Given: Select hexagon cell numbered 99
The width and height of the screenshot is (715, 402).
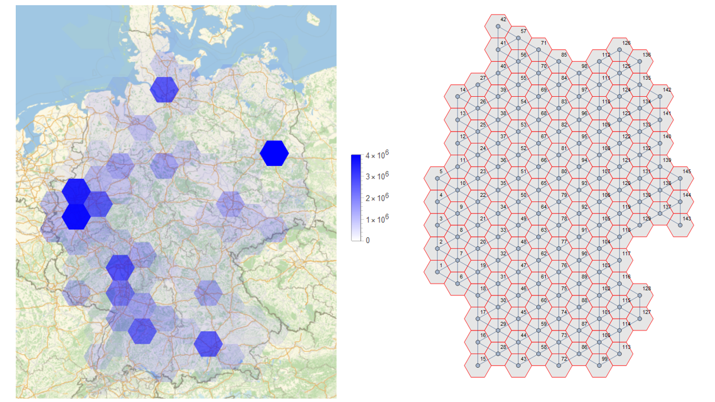Looking at the screenshot, I should pos(599,365).
